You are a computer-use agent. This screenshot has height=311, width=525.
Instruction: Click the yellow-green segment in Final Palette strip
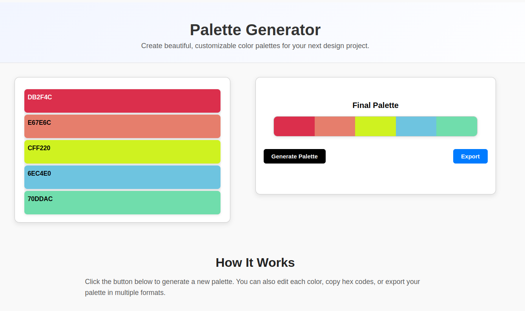coord(376,126)
